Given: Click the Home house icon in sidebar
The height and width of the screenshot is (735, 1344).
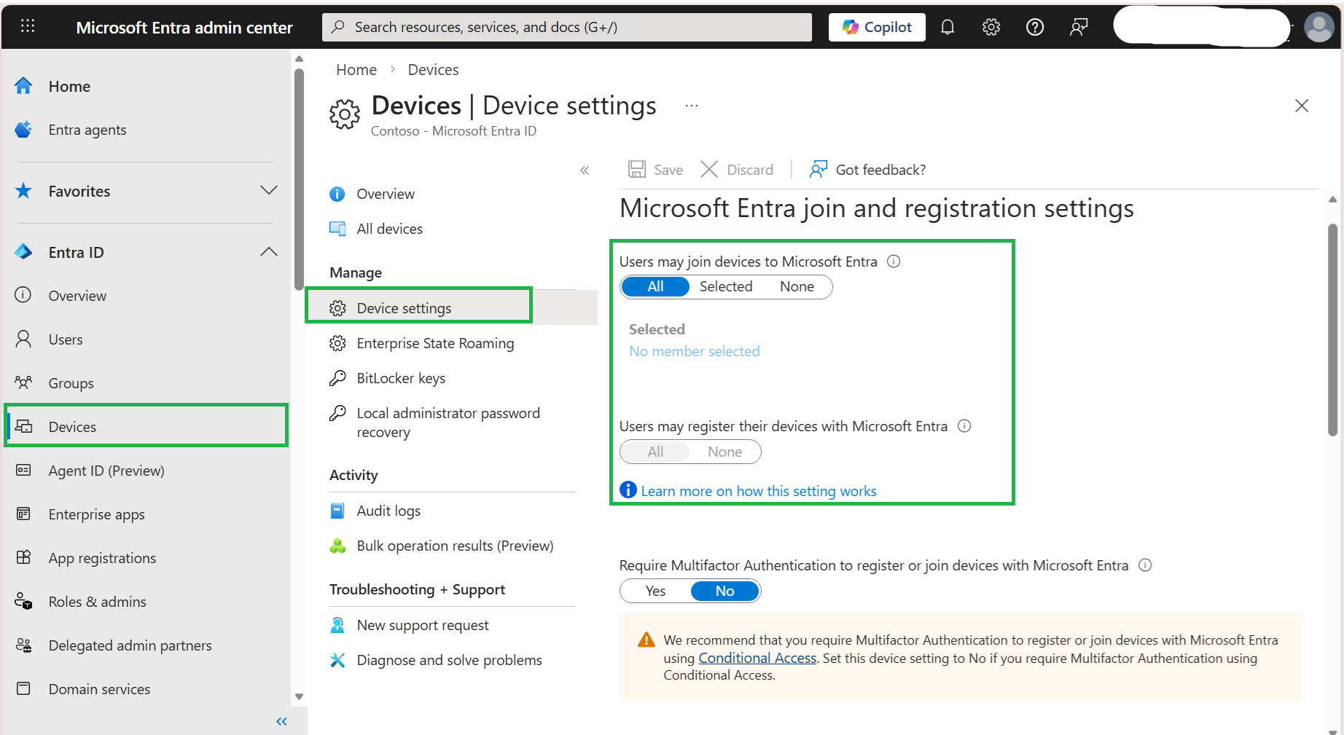Looking at the screenshot, I should tap(23, 86).
